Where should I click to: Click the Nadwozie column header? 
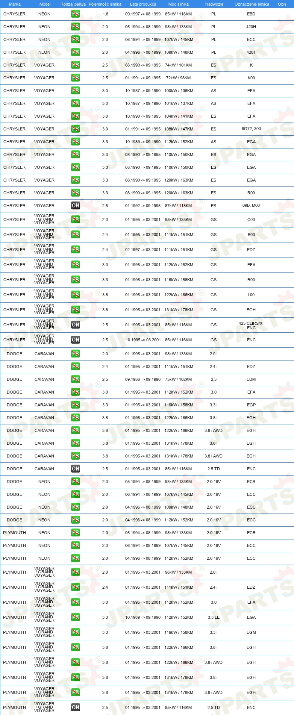(214, 4)
